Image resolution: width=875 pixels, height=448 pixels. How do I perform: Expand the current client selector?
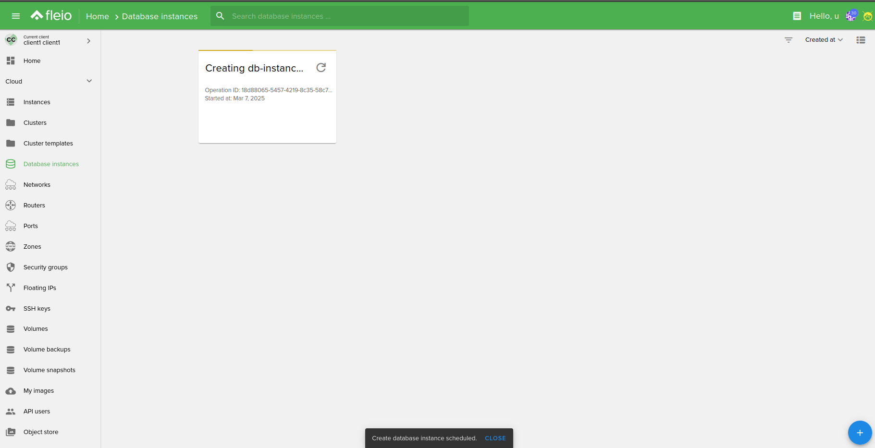pos(88,41)
